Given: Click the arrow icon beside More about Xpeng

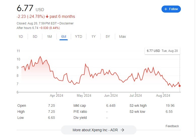Looking at the screenshot, I should (122, 130).
